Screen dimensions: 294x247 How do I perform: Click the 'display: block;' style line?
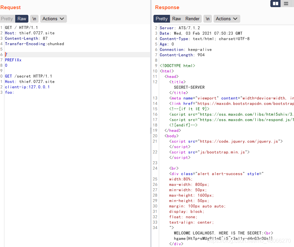[x=187, y=212]
